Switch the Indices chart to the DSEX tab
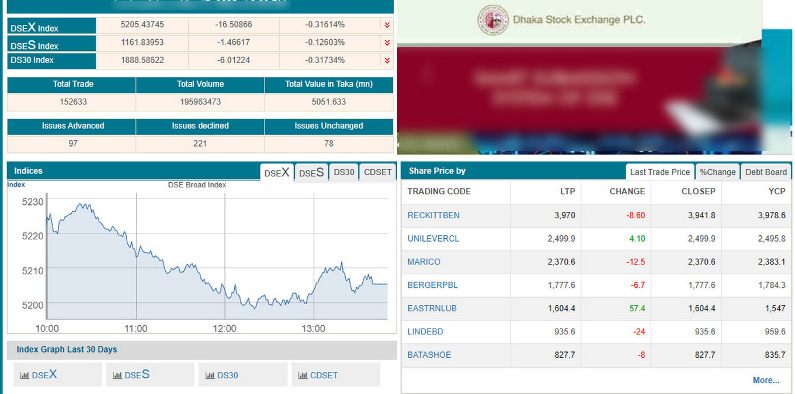The width and height of the screenshot is (795, 394). pos(277,172)
